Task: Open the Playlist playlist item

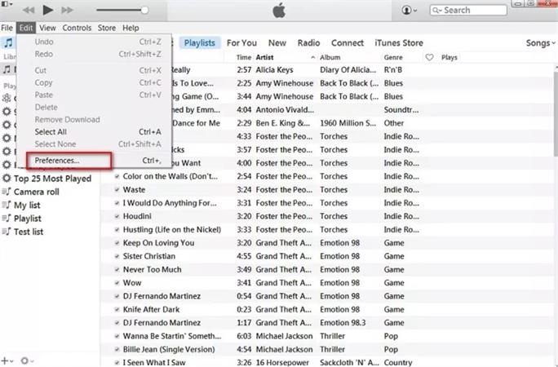Action: (x=28, y=219)
